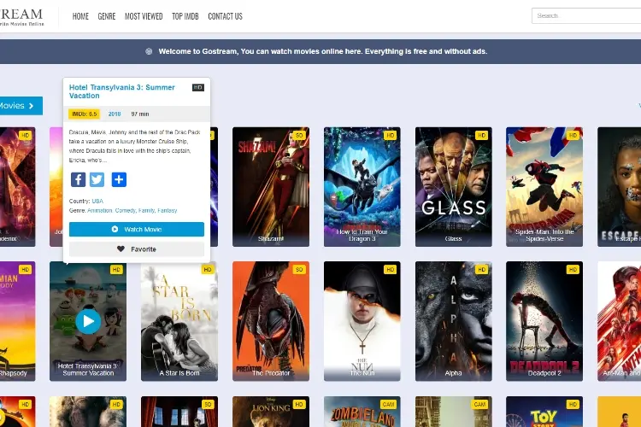Open the Toy Story poster
Viewport: 641px width, 427px height.
coord(544,412)
